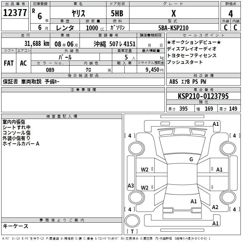Click the recycle deposit amount 9,450
Viewport: 242px width, 242px height.
[150, 70]
